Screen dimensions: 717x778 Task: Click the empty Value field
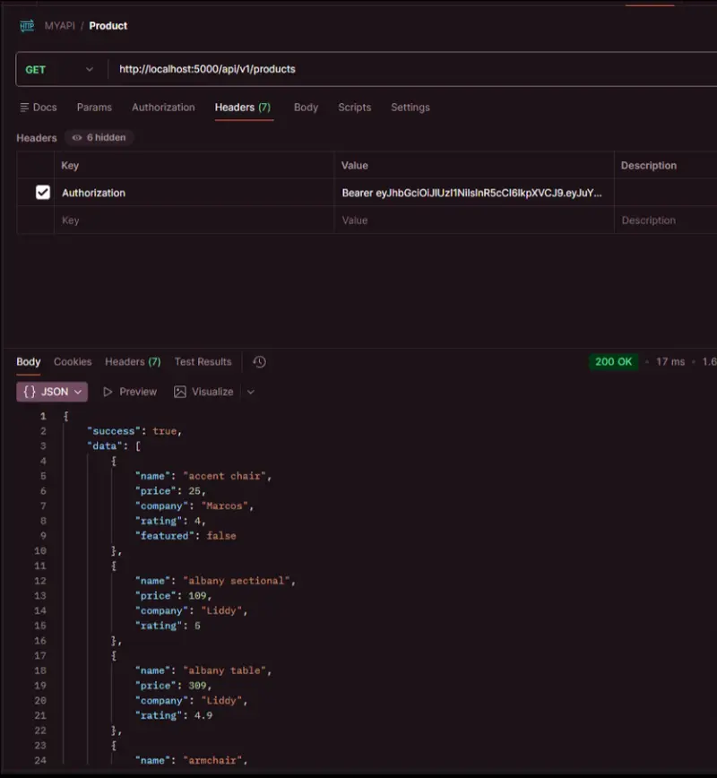coord(474,220)
